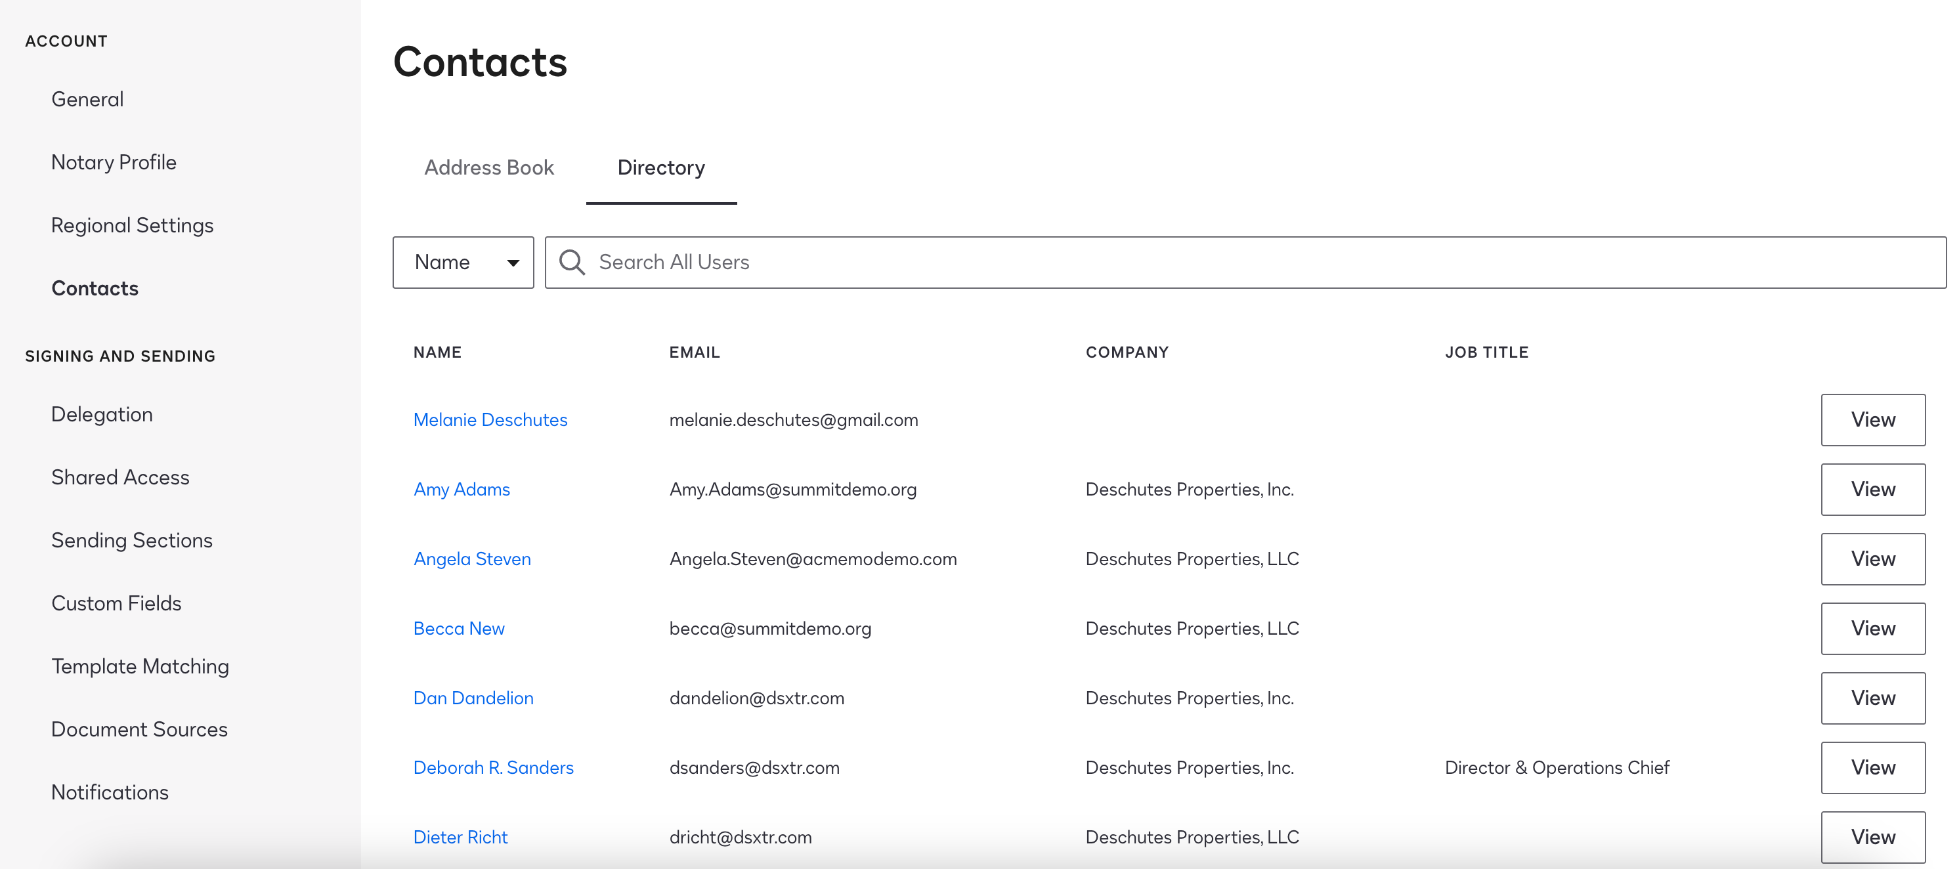This screenshot has height=869, width=1959.
Task: Open Regional Settings in sidebar
Action: (133, 226)
